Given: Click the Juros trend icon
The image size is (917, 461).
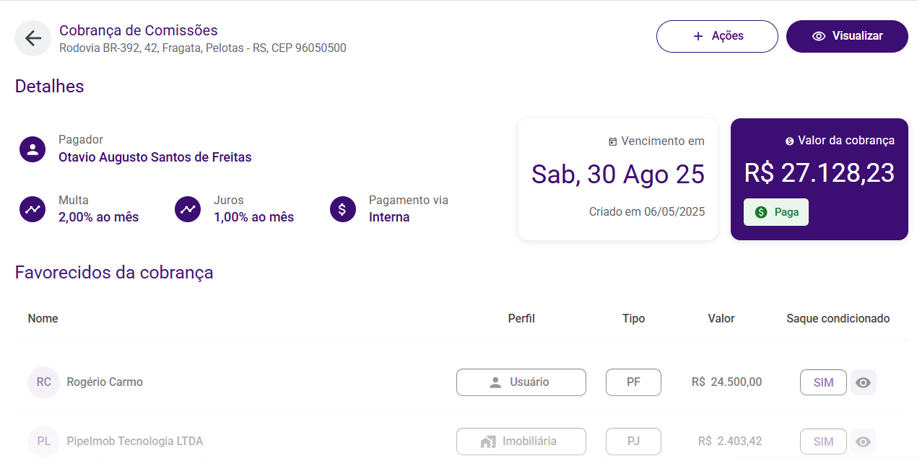Looking at the screenshot, I should [x=188, y=209].
